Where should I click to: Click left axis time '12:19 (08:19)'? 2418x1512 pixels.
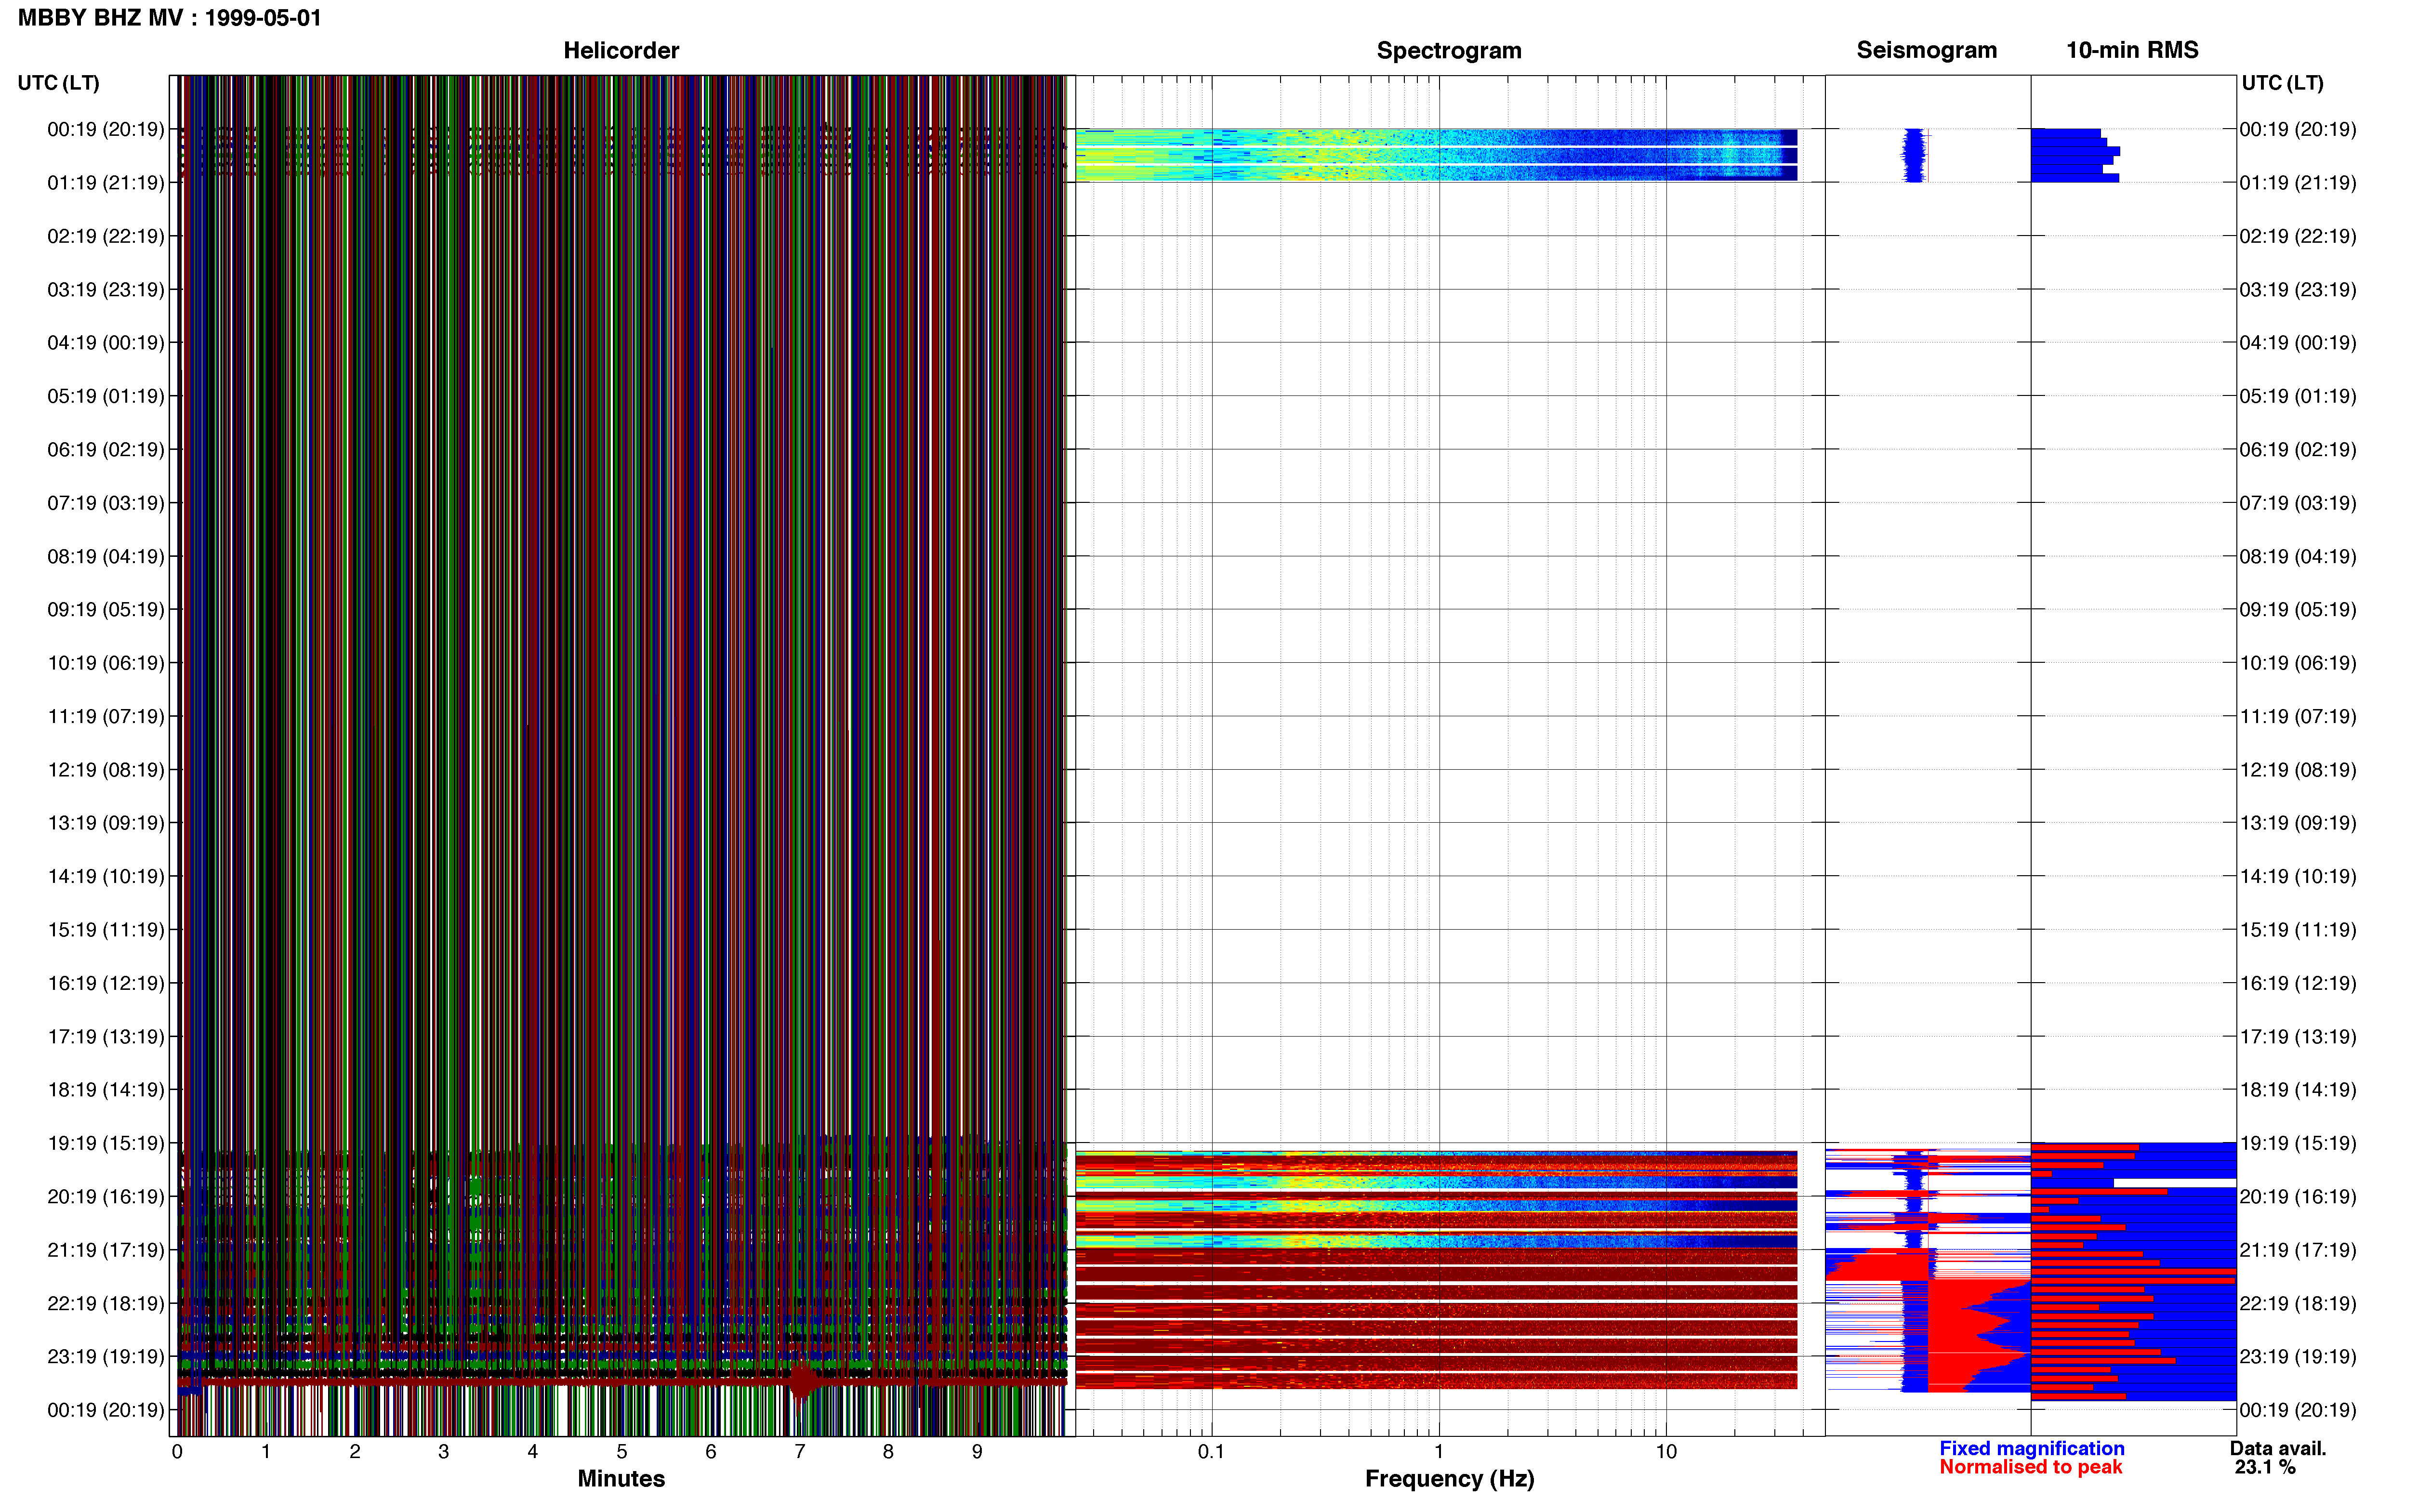106,770
